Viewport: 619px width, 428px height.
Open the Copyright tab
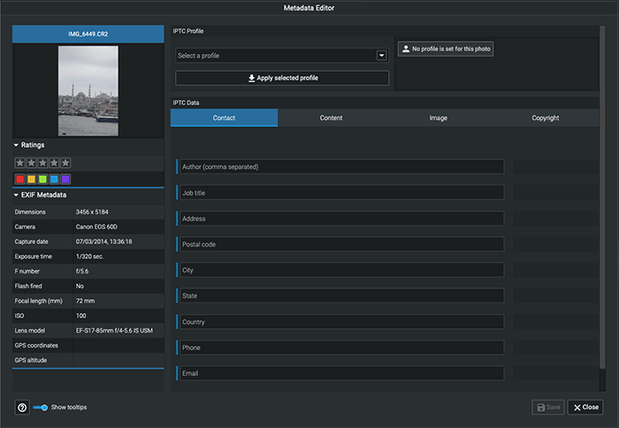click(545, 118)
